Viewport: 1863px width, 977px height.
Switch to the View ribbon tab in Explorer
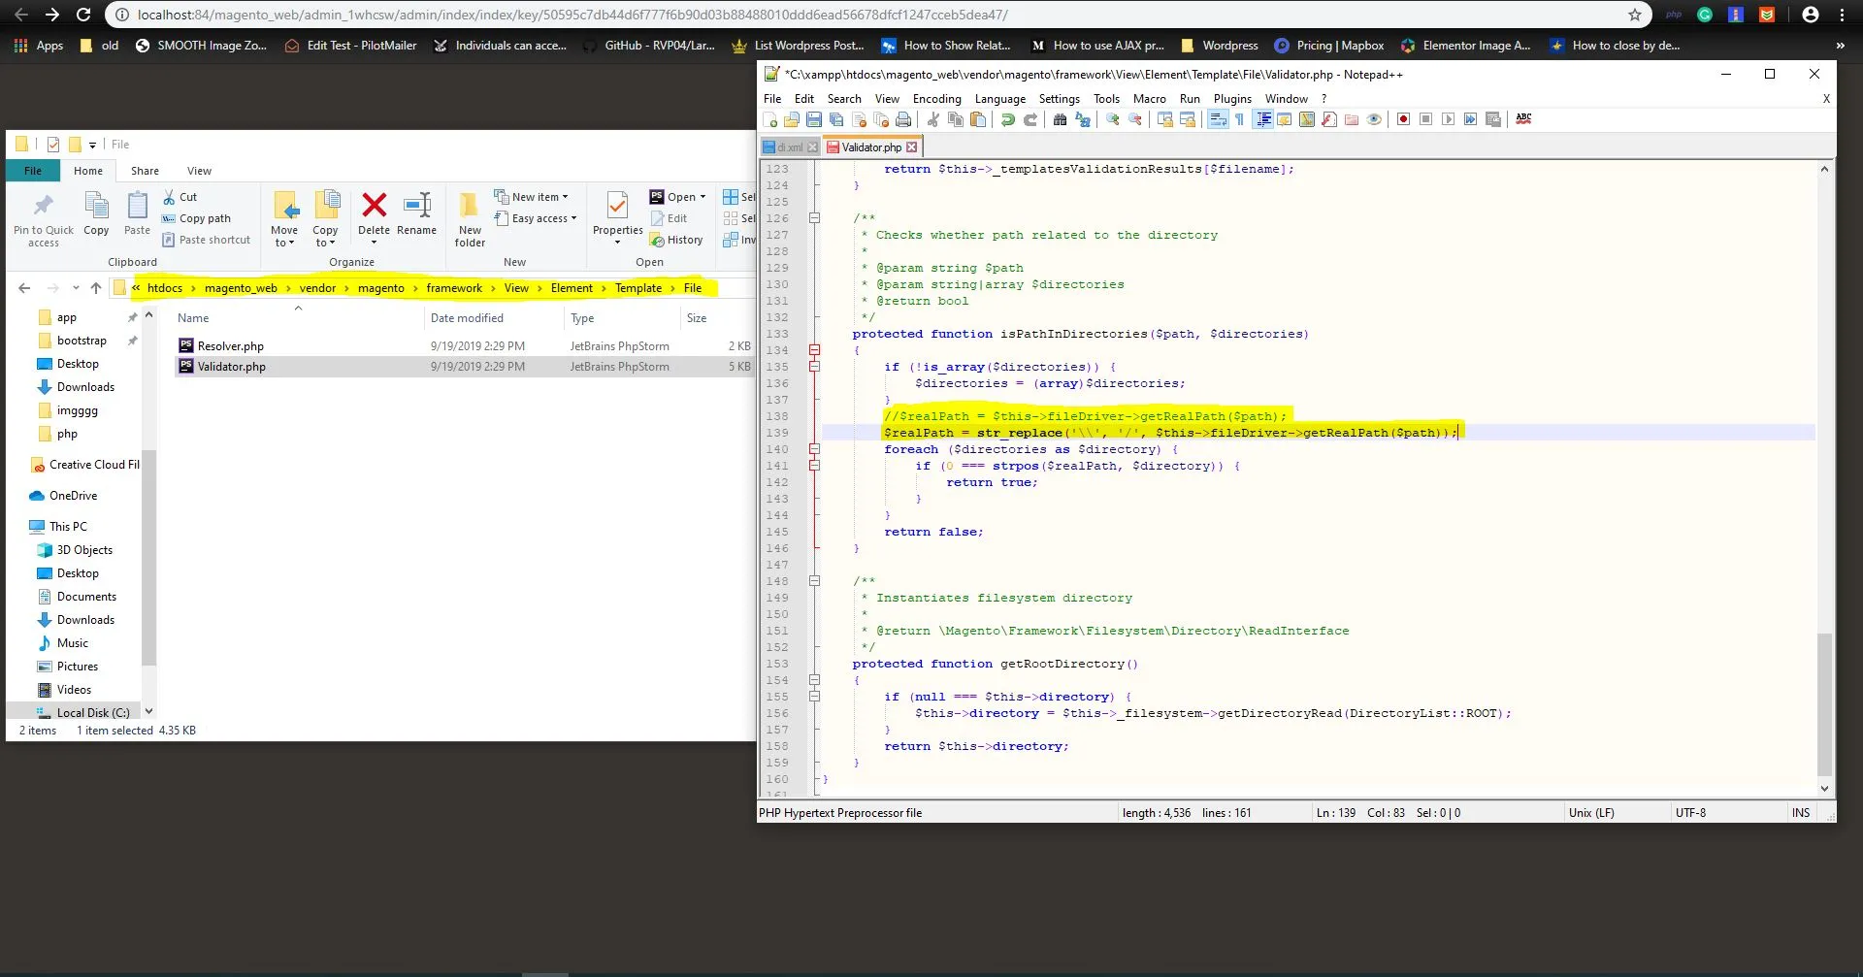pos(199,171)
